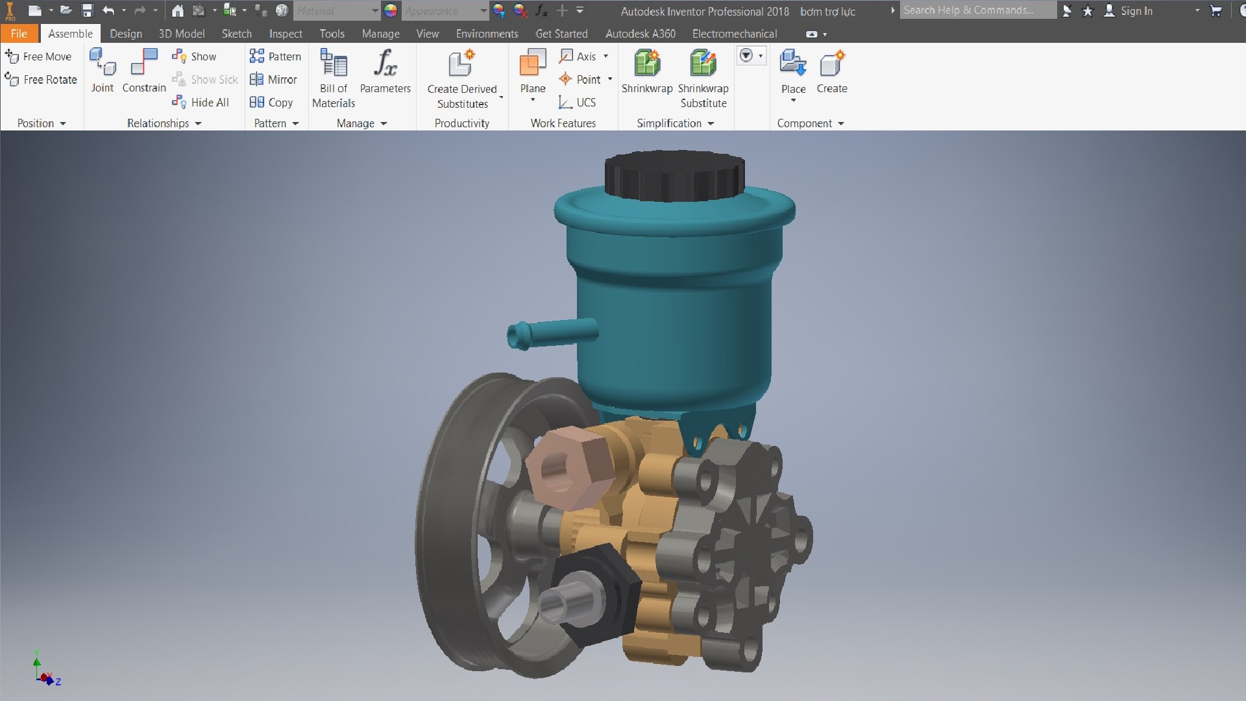Switch to the Electromechanical tab

point(734,34)
